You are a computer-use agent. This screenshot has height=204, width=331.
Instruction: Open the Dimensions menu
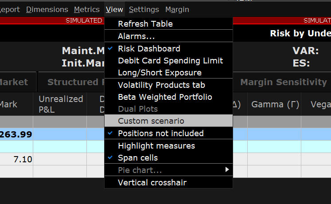click(47, 9)
